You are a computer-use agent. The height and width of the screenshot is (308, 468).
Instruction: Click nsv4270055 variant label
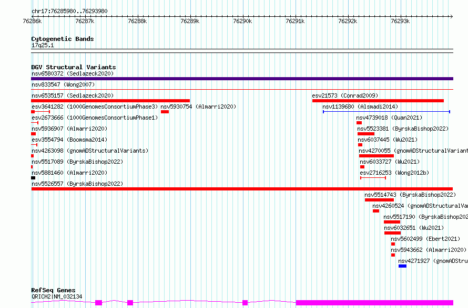coord(413,151)
